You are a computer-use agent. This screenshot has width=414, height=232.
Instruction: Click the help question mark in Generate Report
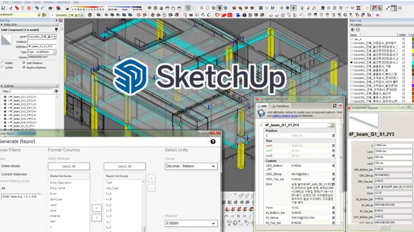[213, 142]
